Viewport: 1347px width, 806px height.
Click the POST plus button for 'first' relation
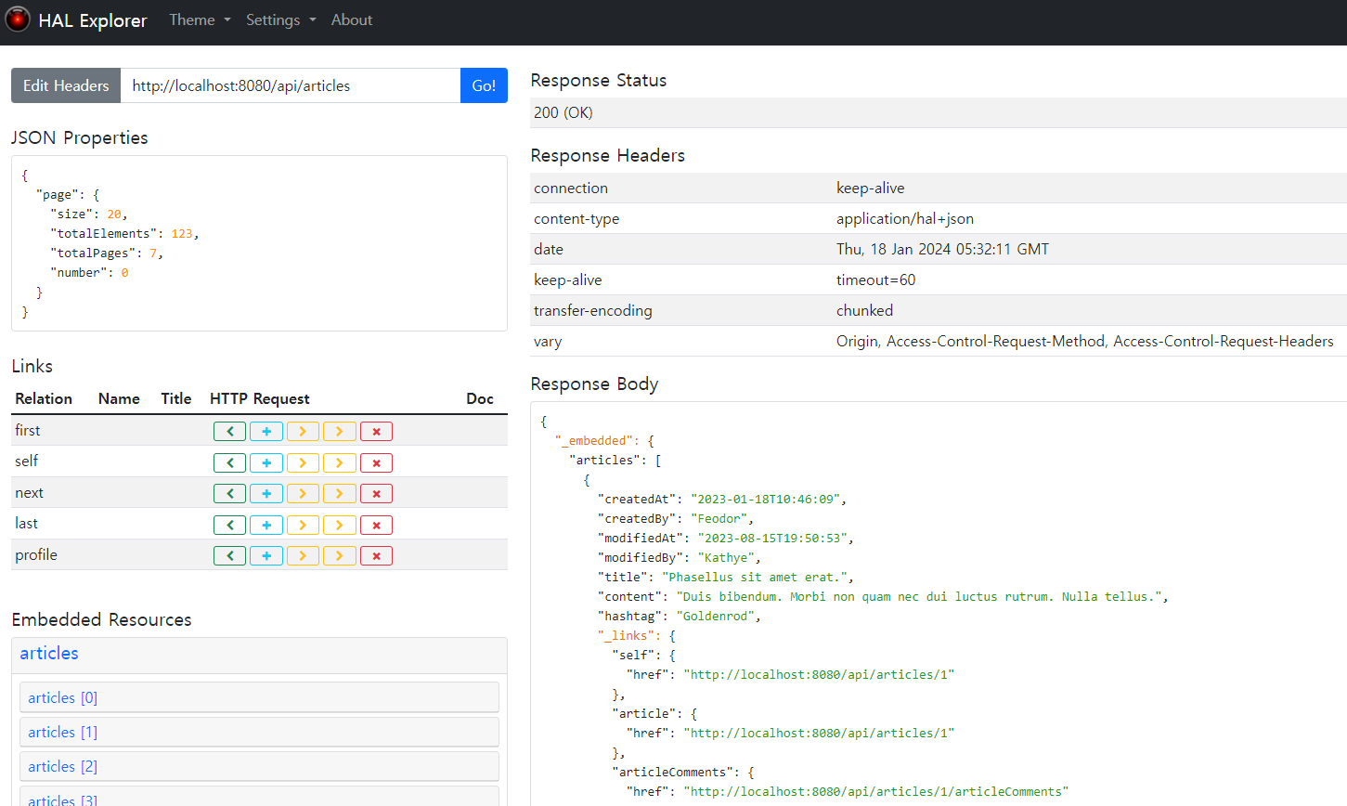266,431
